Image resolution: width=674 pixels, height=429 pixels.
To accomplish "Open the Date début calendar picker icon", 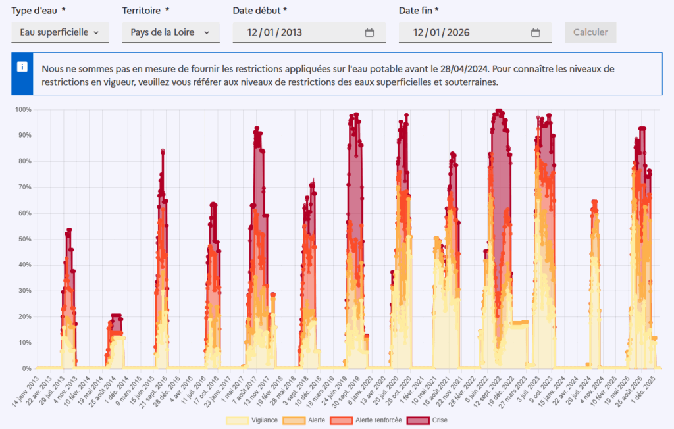I will coord(369,32).
